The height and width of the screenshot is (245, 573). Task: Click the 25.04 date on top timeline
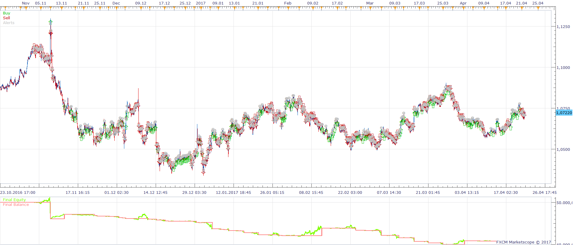[538, 3]
